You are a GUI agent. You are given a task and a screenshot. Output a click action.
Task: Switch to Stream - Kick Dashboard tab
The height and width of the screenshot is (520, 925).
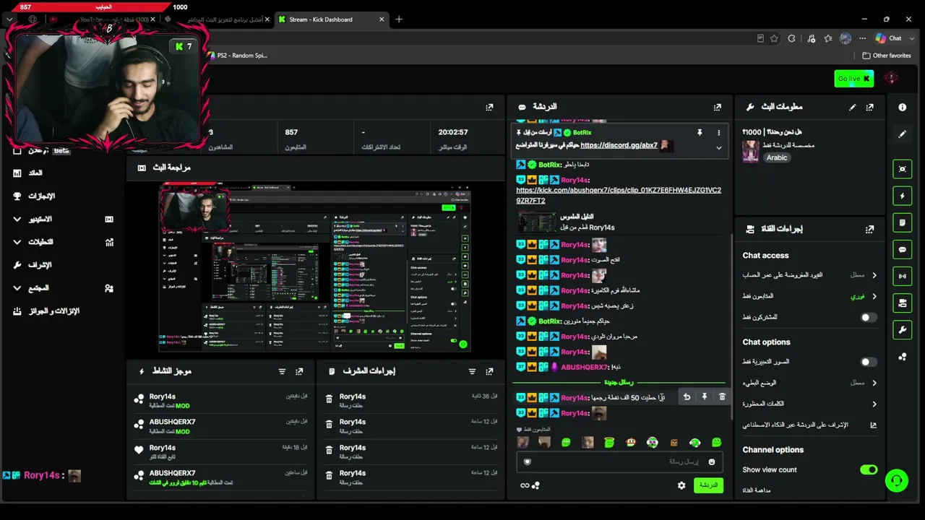[x=331, y=19]
